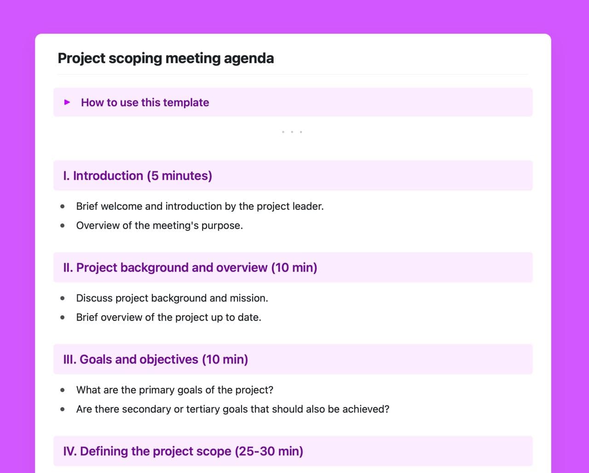Select the bullet before "What are the primary goals"
Image resolution: width=589 pixels, height=473 pixels.
63,390
